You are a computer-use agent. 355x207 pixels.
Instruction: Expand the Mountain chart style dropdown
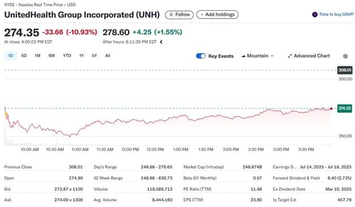point(257,56)
